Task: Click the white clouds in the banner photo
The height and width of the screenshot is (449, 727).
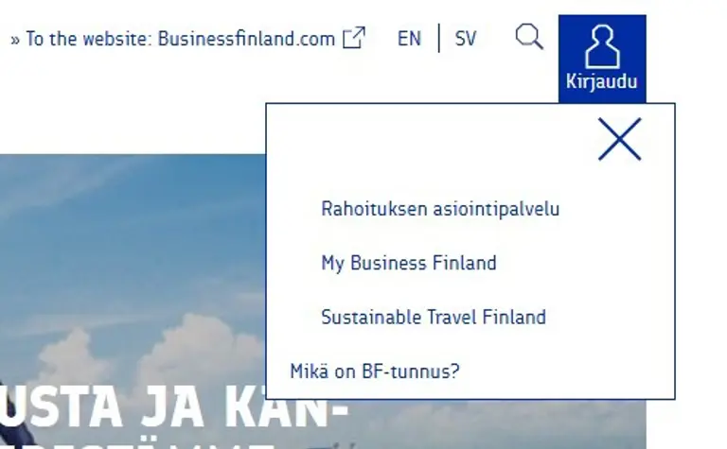Action: coord(189,350)
